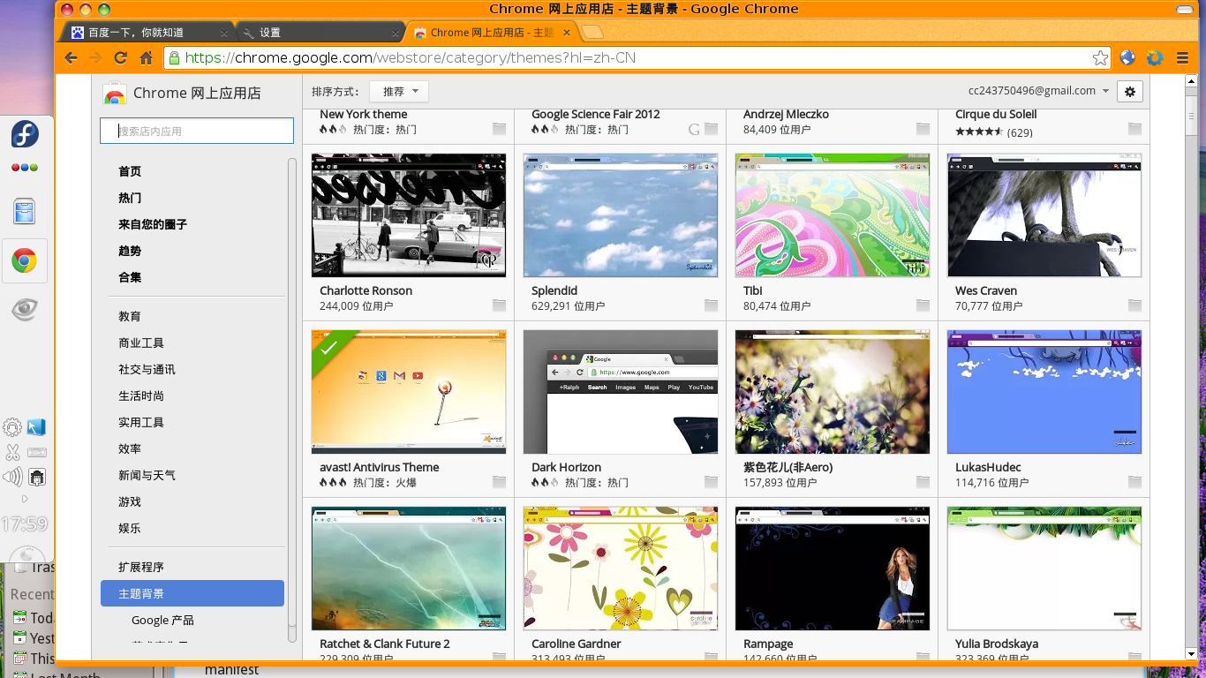The image size is (1206, 678).
Task: Click the flag icon on Tibi card
Action: pos(923,305)
